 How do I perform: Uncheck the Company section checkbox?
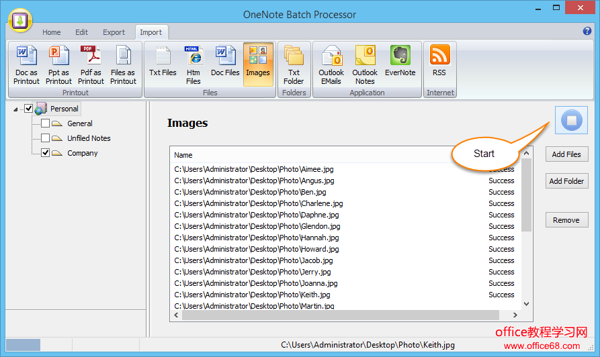coord(46,153)
